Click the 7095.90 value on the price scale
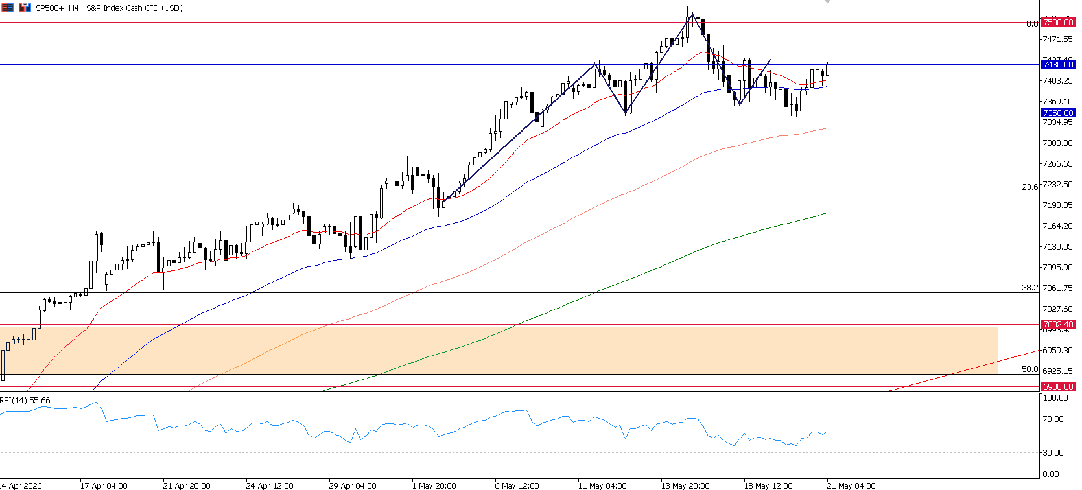The height and width of the screenshot is (490, 1082). pos(1057,268)
